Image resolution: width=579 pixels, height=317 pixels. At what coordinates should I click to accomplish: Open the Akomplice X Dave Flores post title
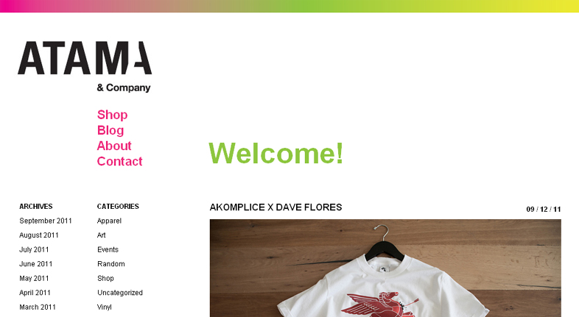pos(276,207)
